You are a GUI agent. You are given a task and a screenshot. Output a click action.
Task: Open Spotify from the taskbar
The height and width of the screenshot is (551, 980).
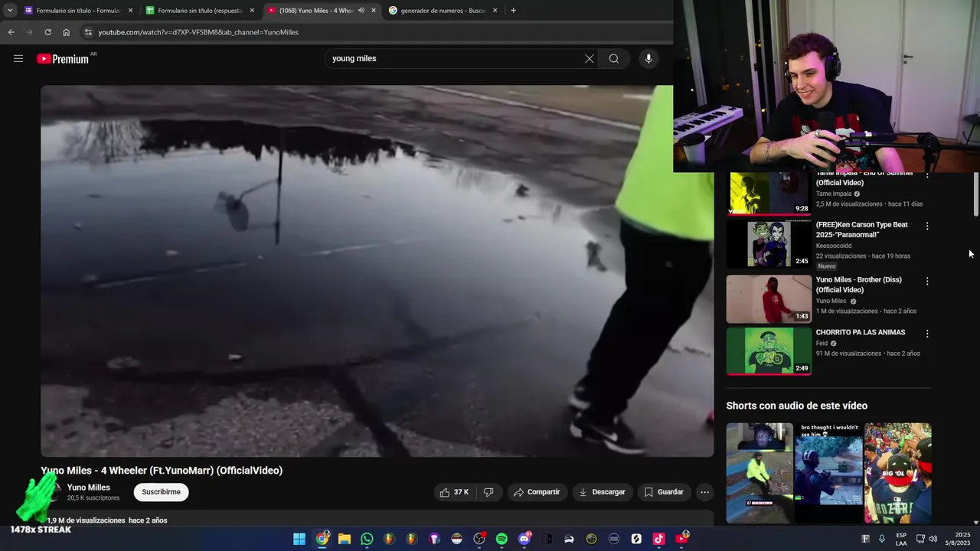[501, 539]
